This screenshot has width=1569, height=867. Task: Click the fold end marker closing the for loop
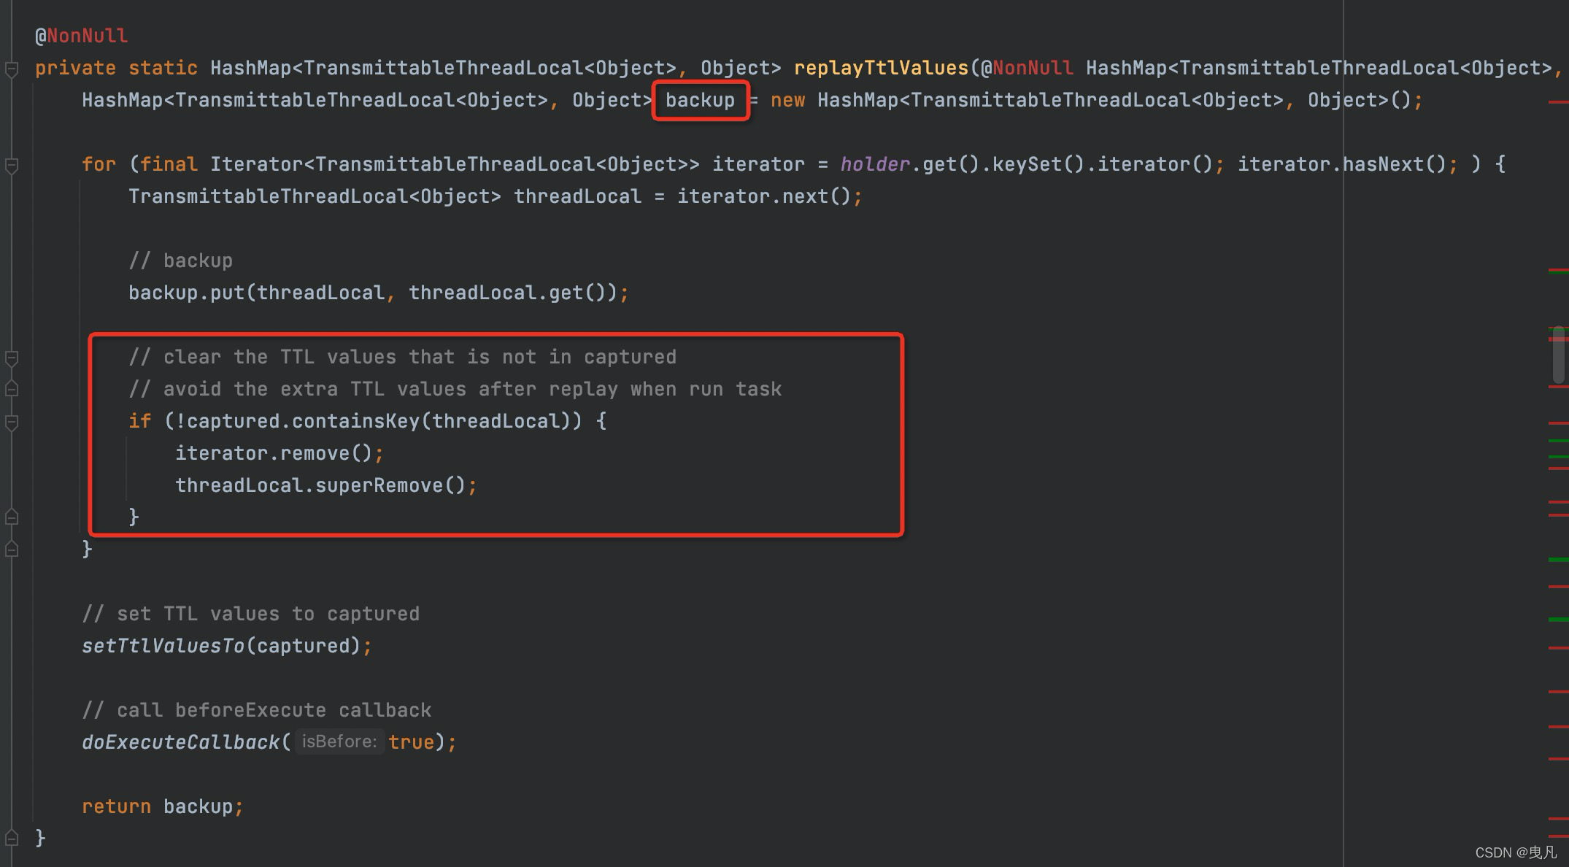[12, 550]
